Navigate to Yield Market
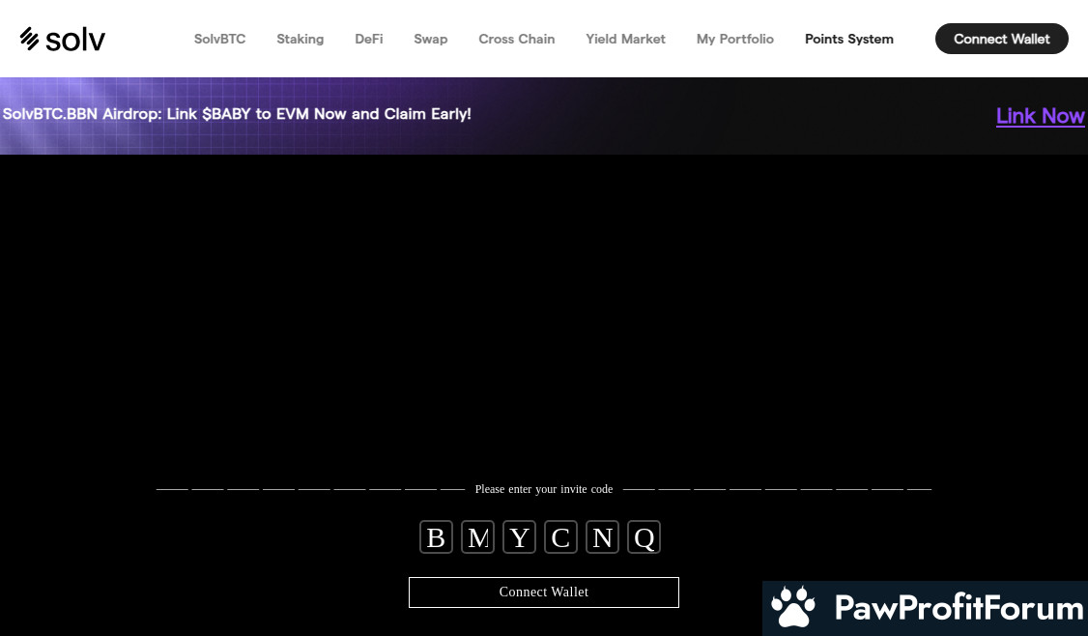The height and width of the screenshot is (636, 1088). [x=626, y=39]
